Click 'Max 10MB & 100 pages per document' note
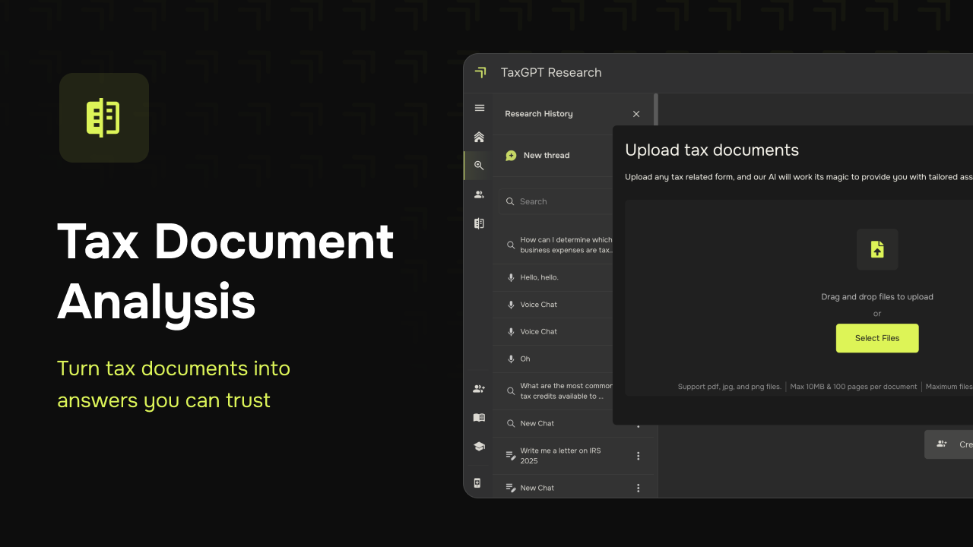The image size is (973, 547). point(854,387)
